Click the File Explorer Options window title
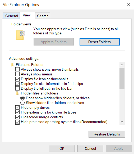Viewport: 134px width, 154px height. tap(21, 5)
